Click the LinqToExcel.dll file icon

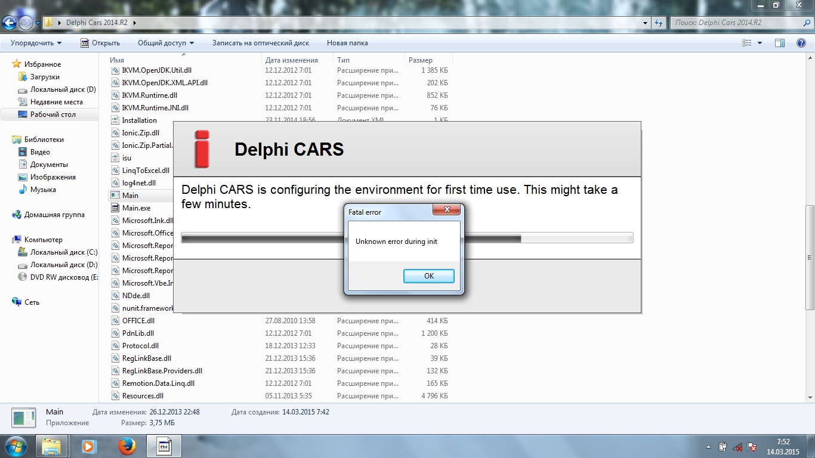(x=116, y=171)
